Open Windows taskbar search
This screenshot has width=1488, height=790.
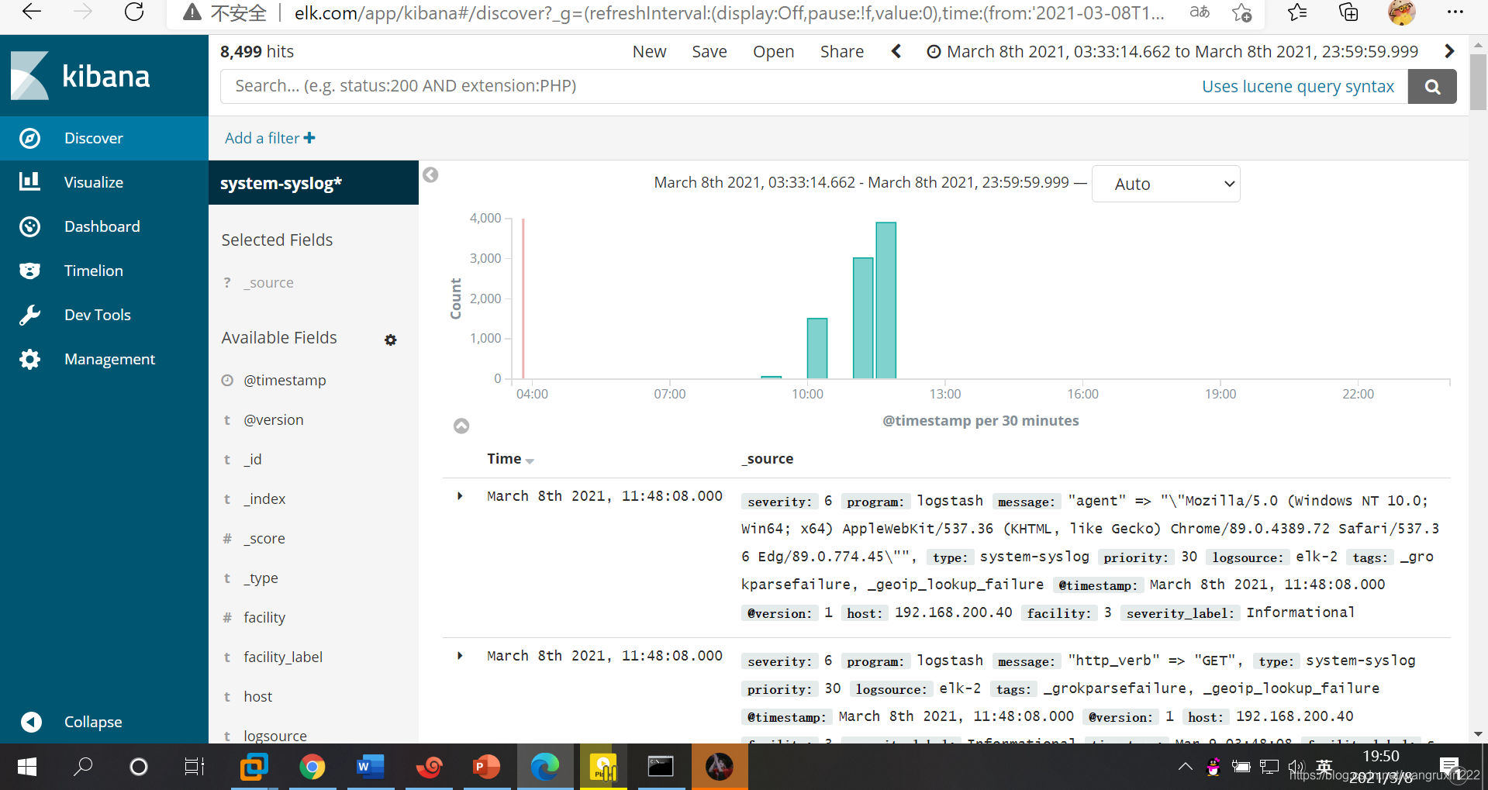[83, 767]
